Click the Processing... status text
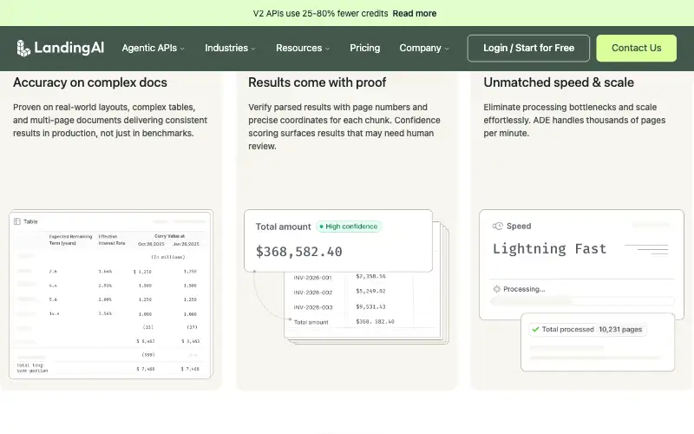This screenshot has width=694, height=434. [524, 289]
